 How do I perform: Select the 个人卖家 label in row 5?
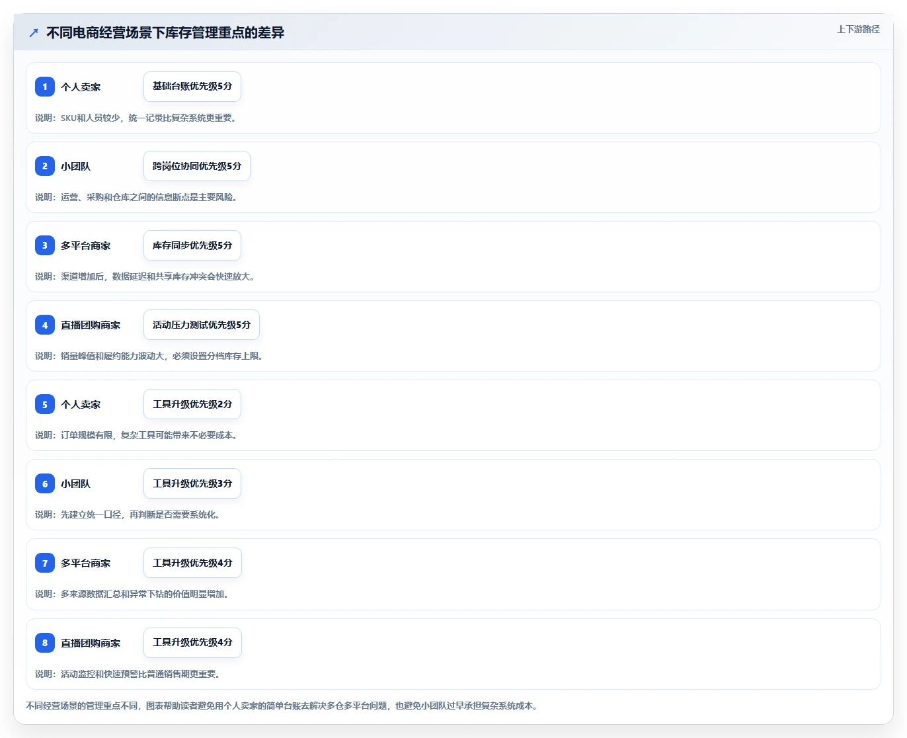(x=81, y=405)
